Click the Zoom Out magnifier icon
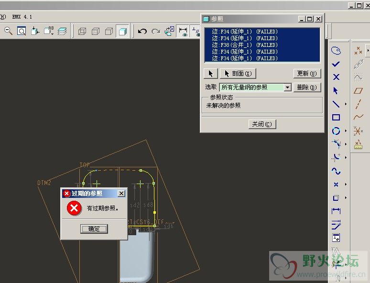This screenshot has width=370, height=283. (9, 31)
